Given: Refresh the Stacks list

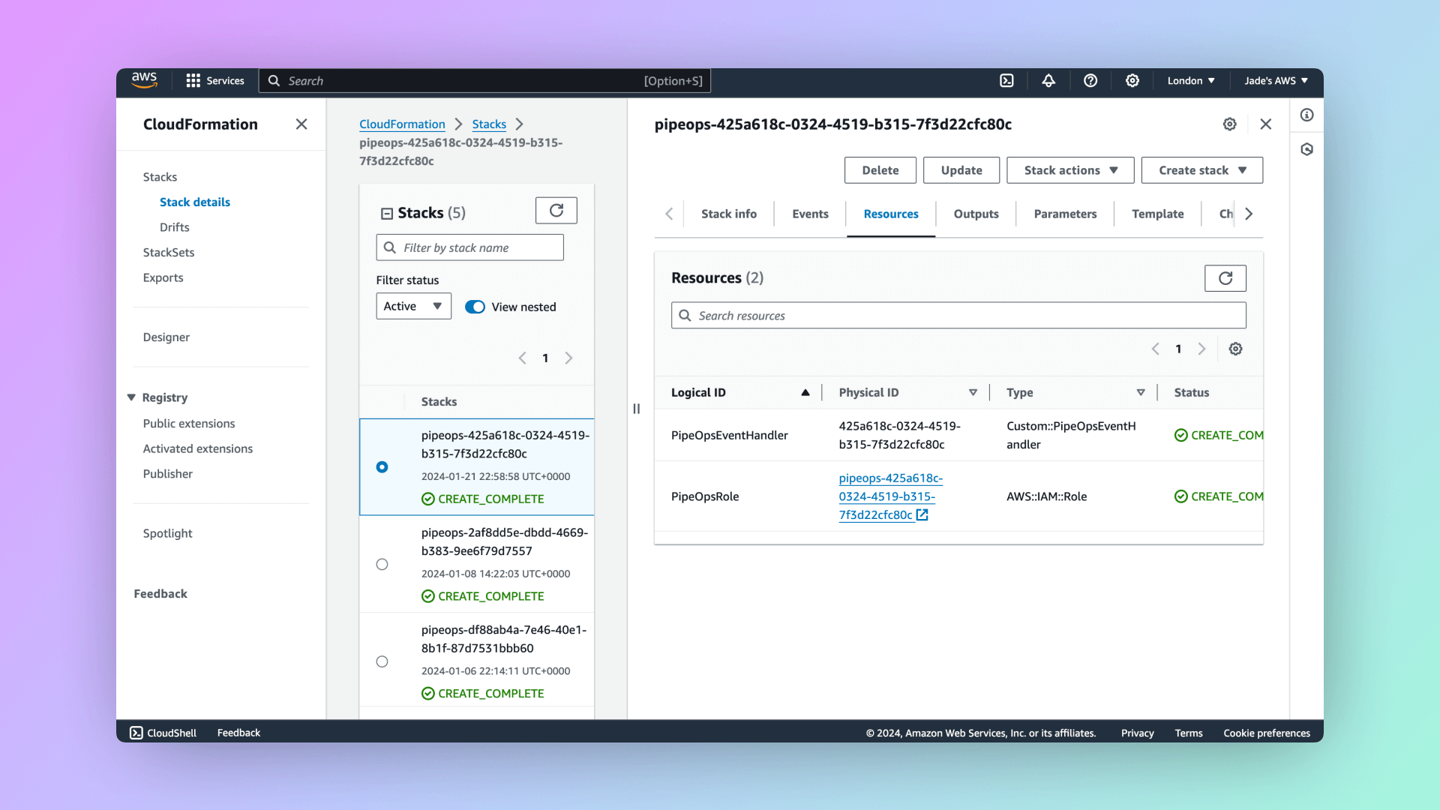Looking at the screenshot, I should click(x=556, y=211).
